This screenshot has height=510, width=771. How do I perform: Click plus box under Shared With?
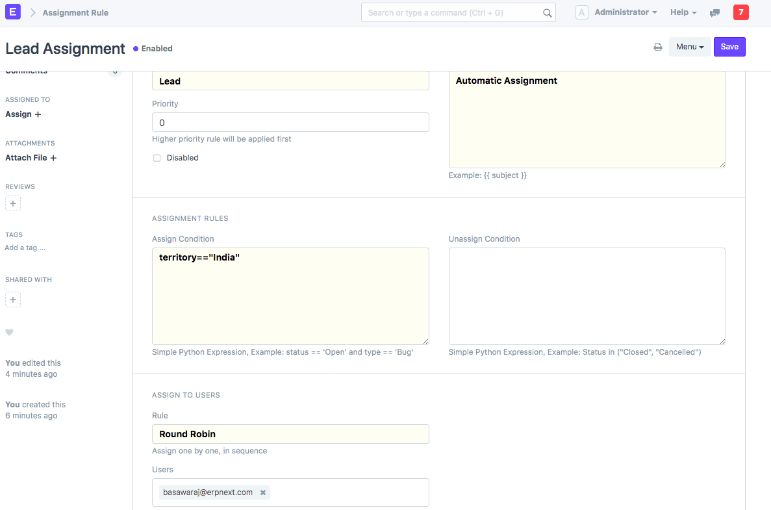click(13, 300)
